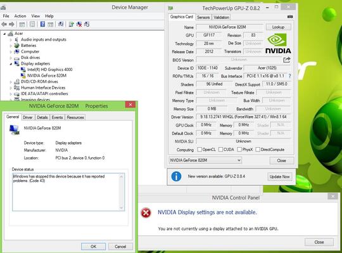Click Close in NVIDIA Control Panel dialog
Screen dimensions: 342x253
click(x=319, y=242)
